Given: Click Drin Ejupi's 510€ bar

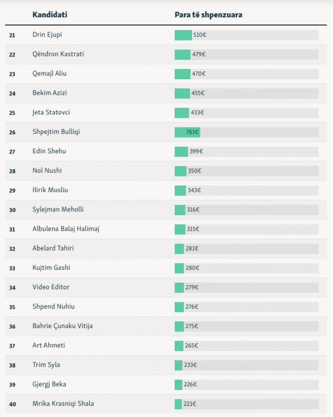Looking at the screenshot, I should pos(183,35).
